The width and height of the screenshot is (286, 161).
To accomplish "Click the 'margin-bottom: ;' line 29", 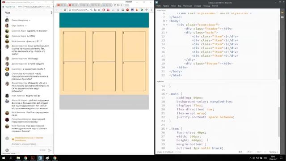I will [x=191, y=144].
